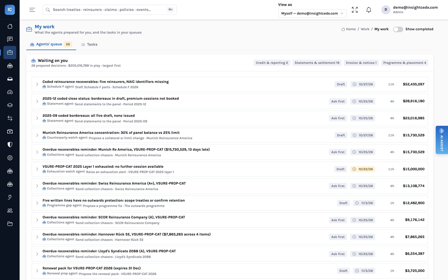Open the stacked layers sidebar icon
Screen dimensions: 448x280
[10, 105]
